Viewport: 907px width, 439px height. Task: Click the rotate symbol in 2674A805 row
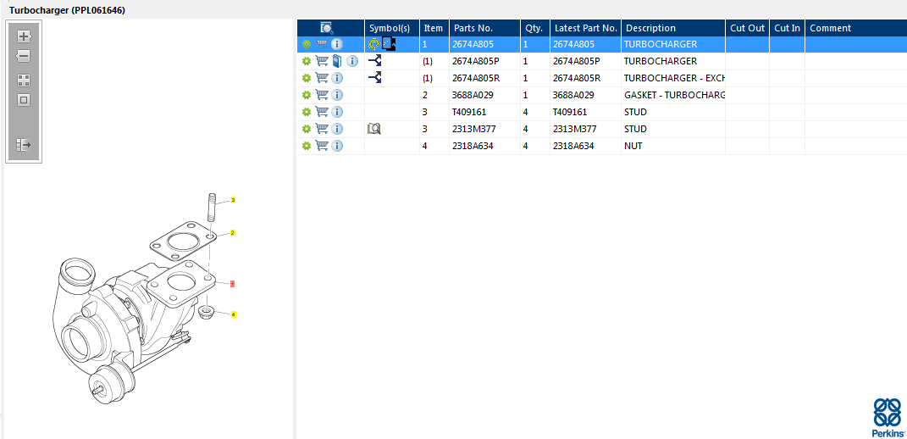(x=374, y=44)
